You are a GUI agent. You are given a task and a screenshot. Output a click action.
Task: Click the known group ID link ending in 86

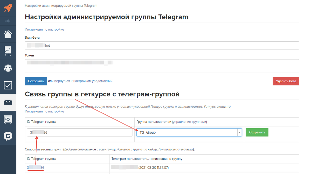click(36, 168)
